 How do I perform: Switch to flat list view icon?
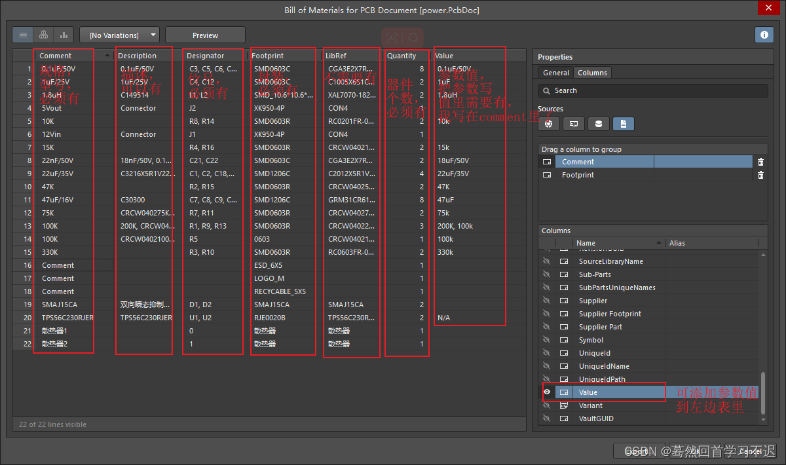click(x=24, y=35)
